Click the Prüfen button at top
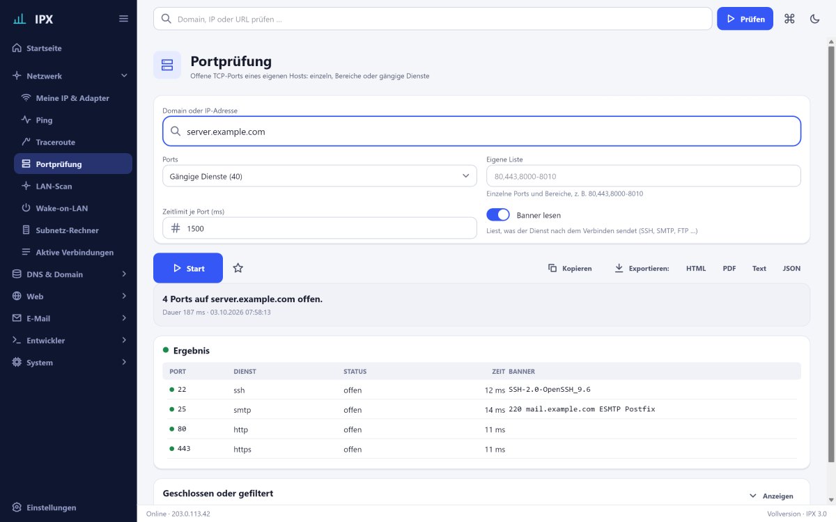Image resolution: width=836 pixels, height=522 pixels. pyautogui.click(x=745, y=19)
